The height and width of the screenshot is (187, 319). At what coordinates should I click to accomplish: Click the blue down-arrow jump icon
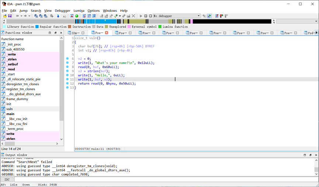[58, 16]
